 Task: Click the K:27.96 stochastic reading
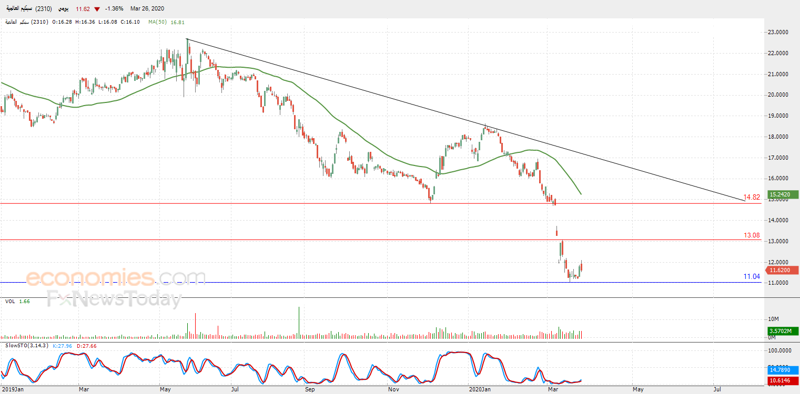pyautogui.click(x=64, y=345)
